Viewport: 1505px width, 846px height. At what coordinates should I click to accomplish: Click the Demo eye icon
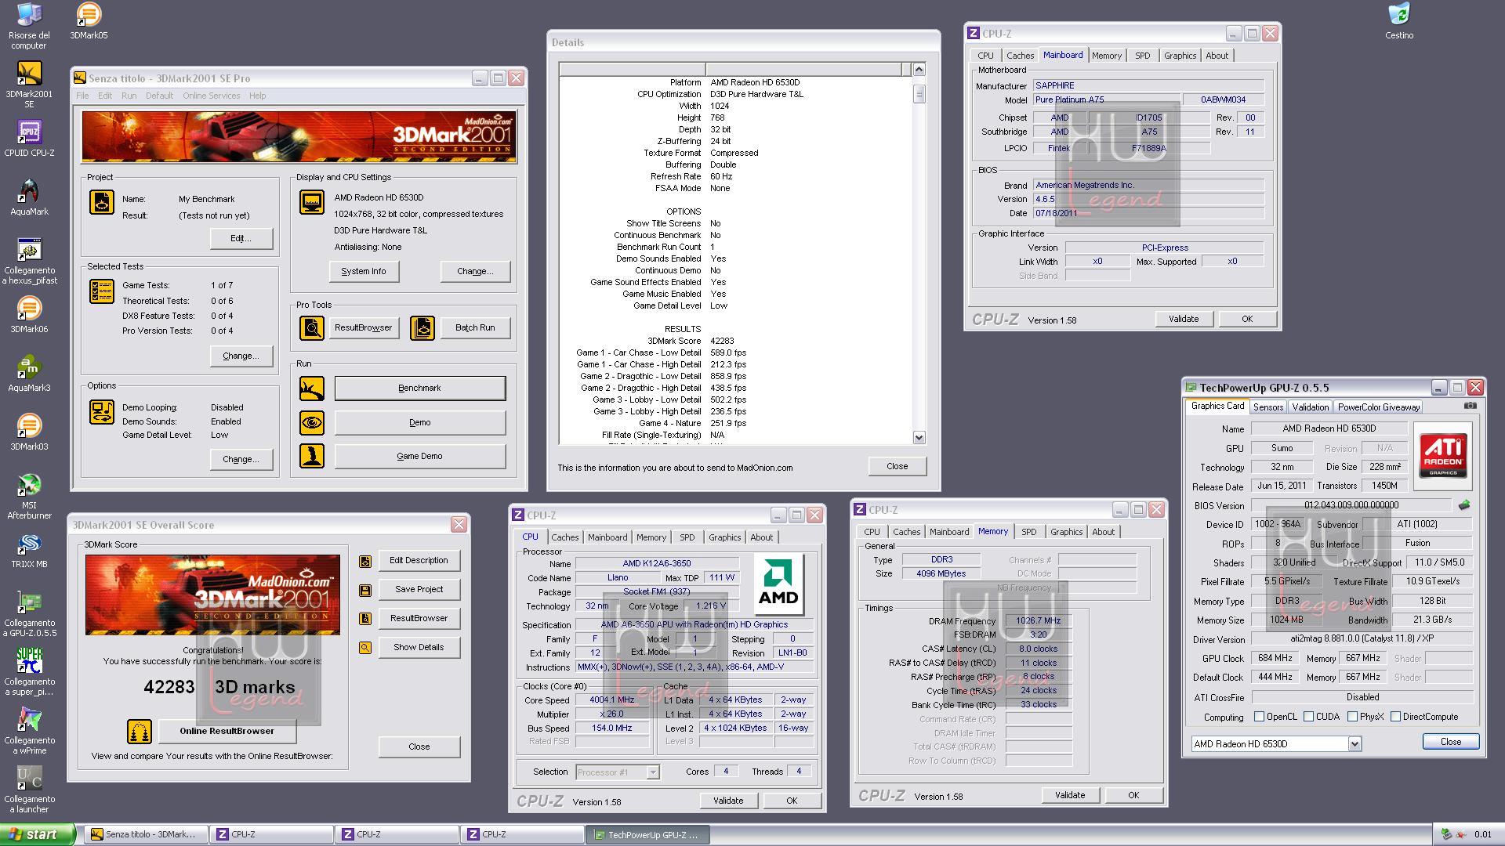tap(312, 423)
